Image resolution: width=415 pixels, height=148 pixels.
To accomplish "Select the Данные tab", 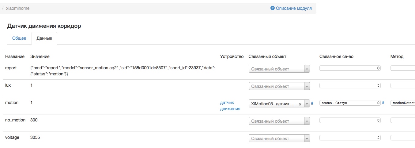I will click(x=44, y=38).
